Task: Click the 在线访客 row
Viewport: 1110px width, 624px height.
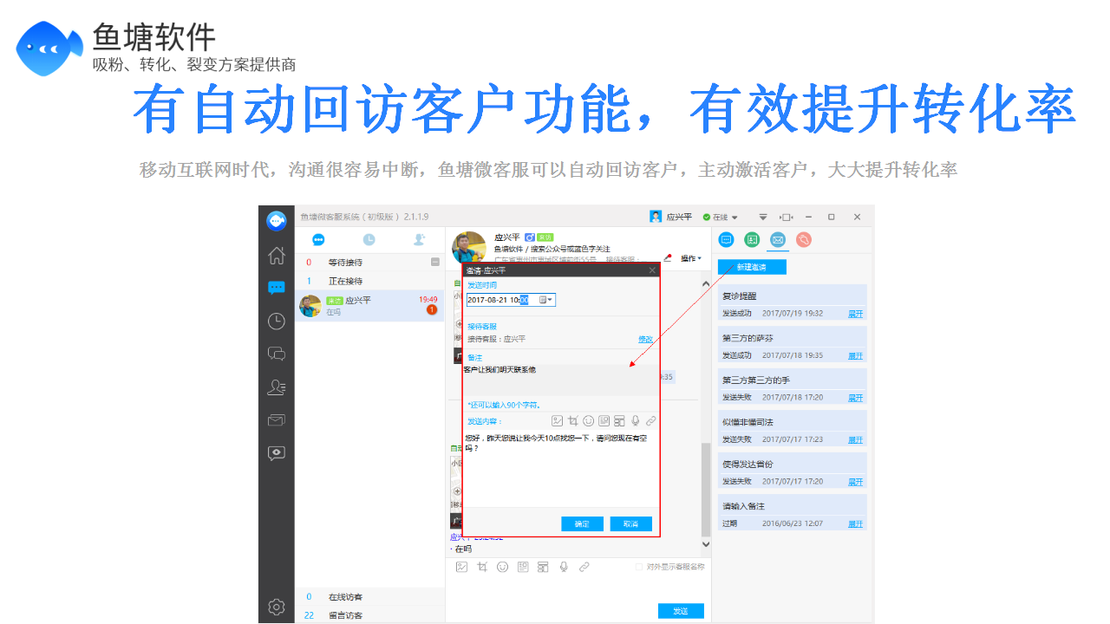Action: coord(369,597)
